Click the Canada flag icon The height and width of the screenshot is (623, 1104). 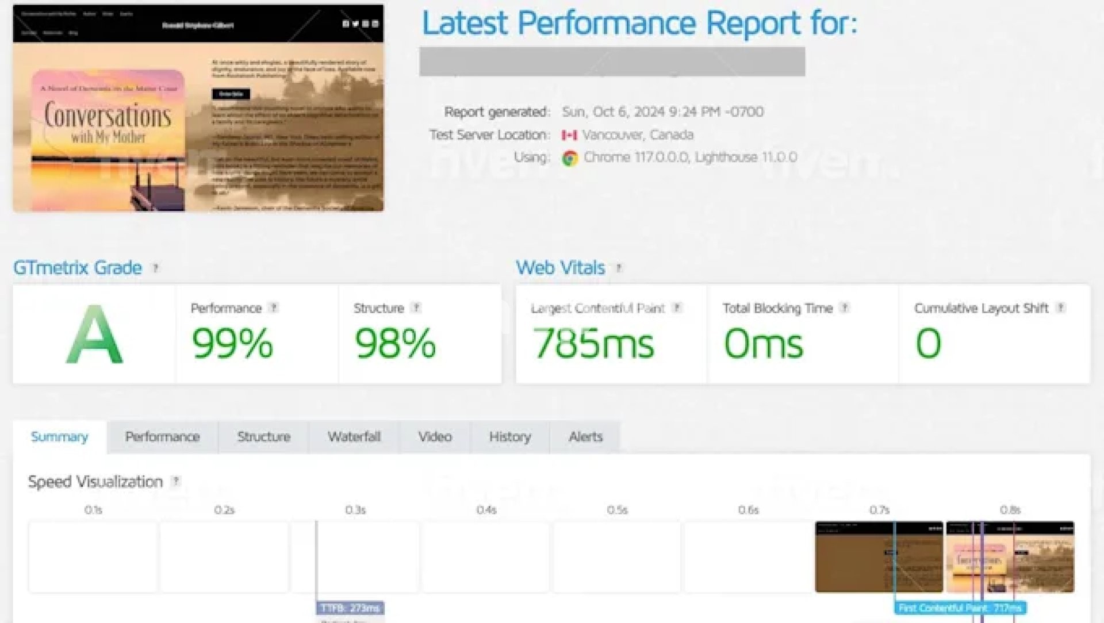pos(569,135)
